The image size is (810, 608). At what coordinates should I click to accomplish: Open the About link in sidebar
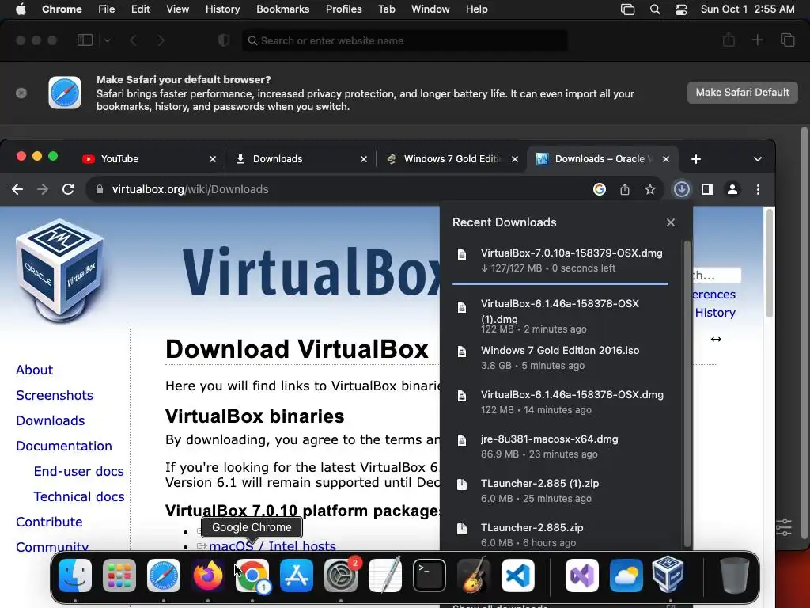34,370
